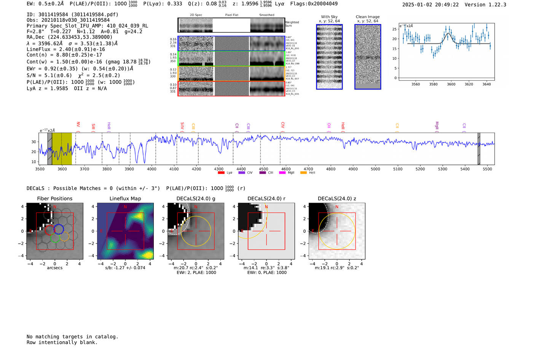Click the OII emission line marker
Screen dimensions: 533x363
point(329,125)
